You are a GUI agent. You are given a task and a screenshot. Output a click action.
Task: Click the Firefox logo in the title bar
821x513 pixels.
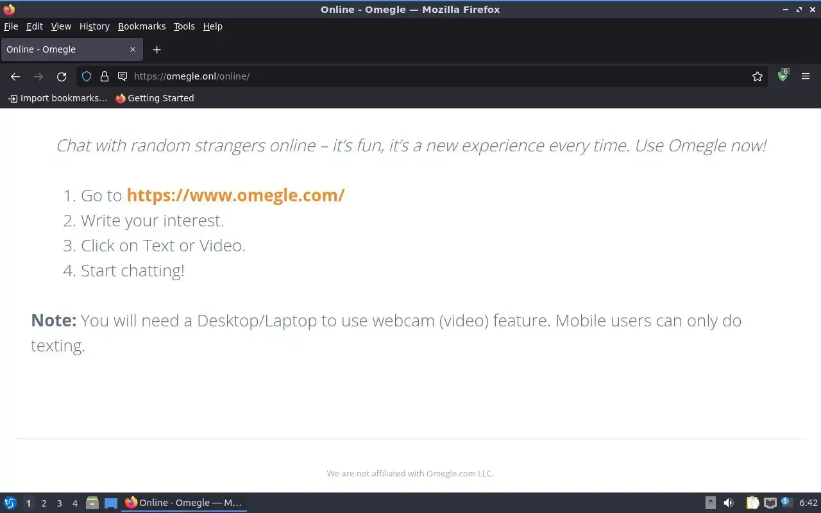tap(9, 10)
